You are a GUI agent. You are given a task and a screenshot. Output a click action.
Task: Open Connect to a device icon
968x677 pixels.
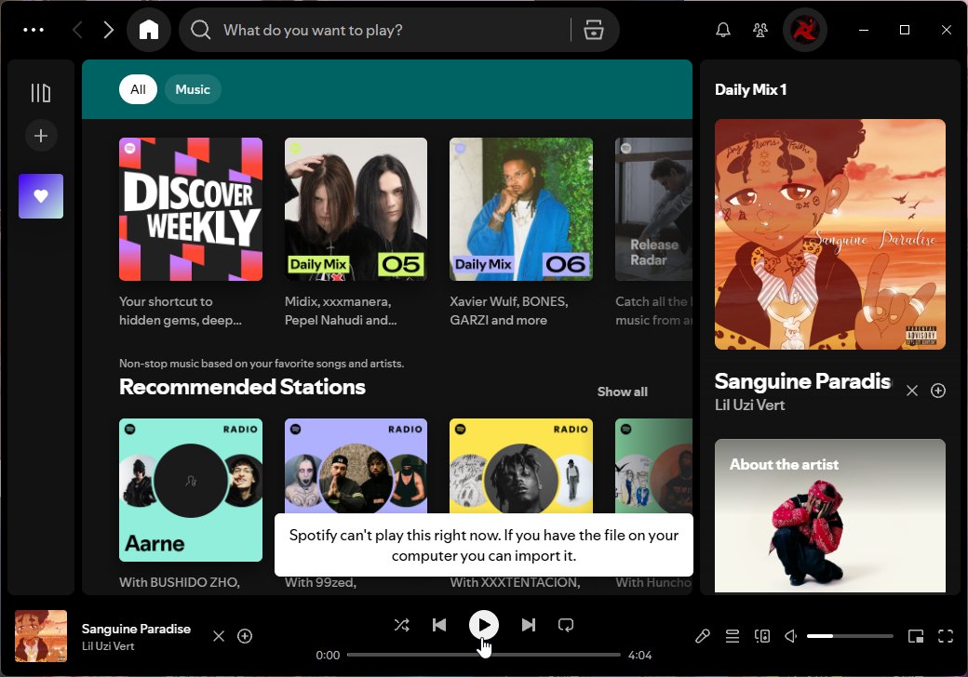pyautogui.click(x=761, y=636)
